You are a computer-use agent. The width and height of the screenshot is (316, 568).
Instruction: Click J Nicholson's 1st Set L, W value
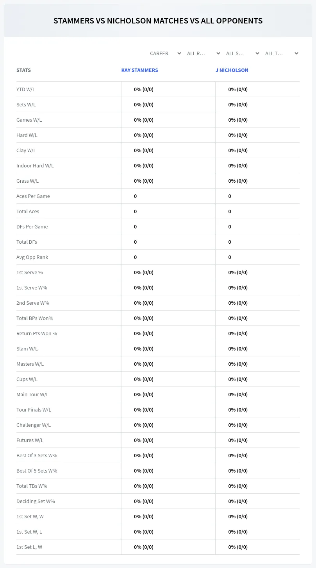(238, 547)
